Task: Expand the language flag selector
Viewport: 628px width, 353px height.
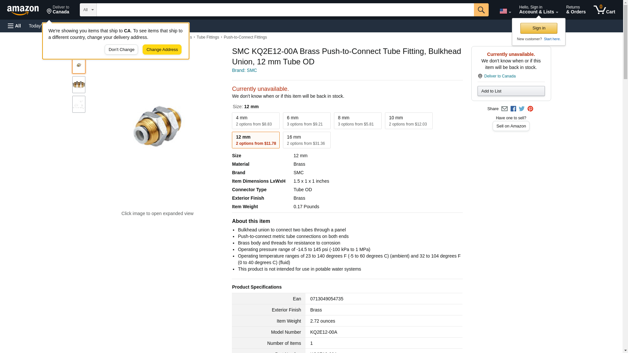Action: coord(505,11)
